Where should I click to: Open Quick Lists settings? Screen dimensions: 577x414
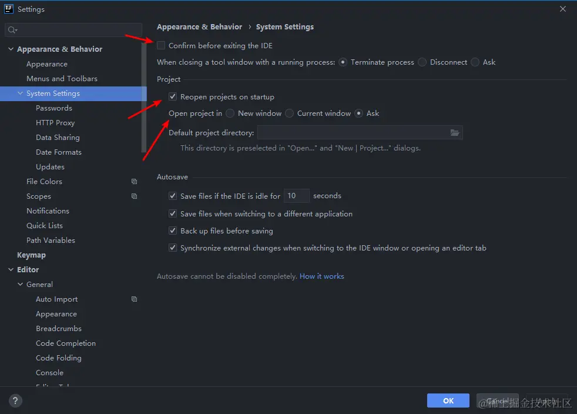coord(45,226)
